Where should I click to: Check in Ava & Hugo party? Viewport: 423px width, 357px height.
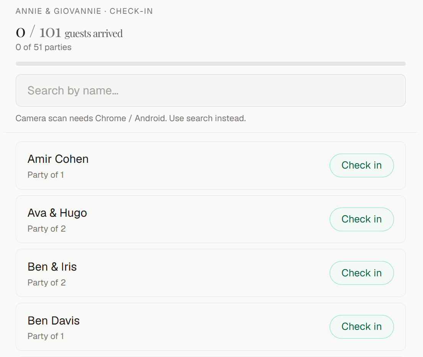pyautogui.click(x=361, y=219)
